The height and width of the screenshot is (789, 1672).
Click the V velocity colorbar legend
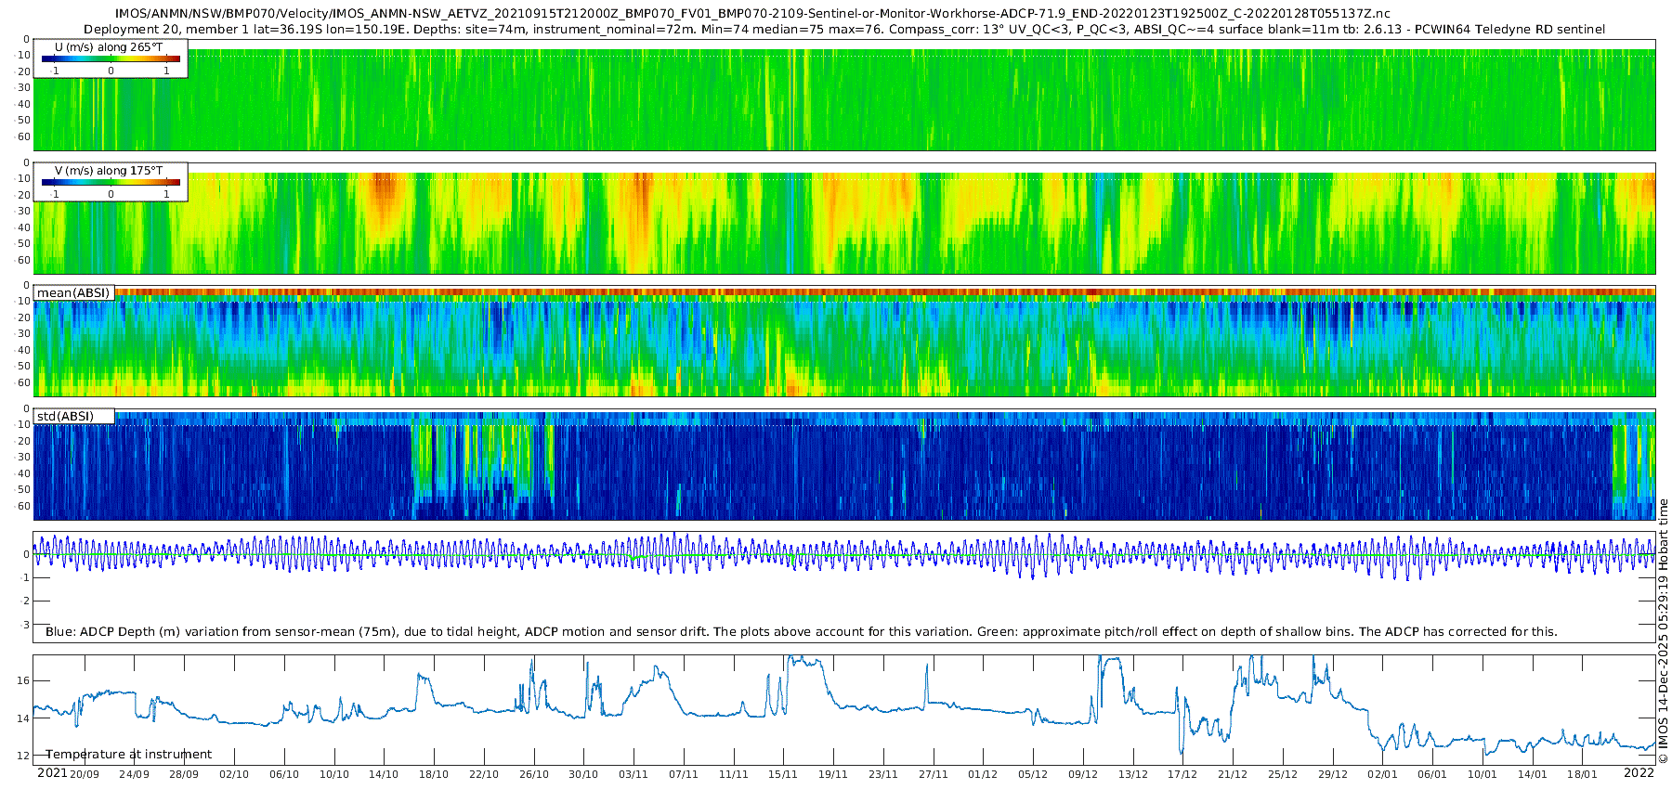pos(111,182)
